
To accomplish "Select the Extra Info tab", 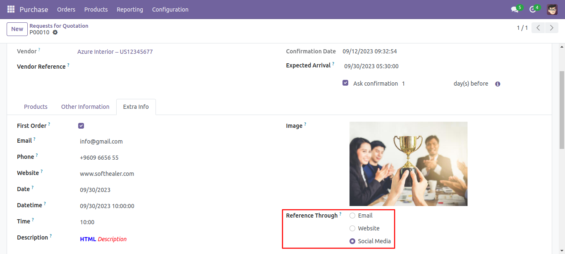I will tap(136, 107).
